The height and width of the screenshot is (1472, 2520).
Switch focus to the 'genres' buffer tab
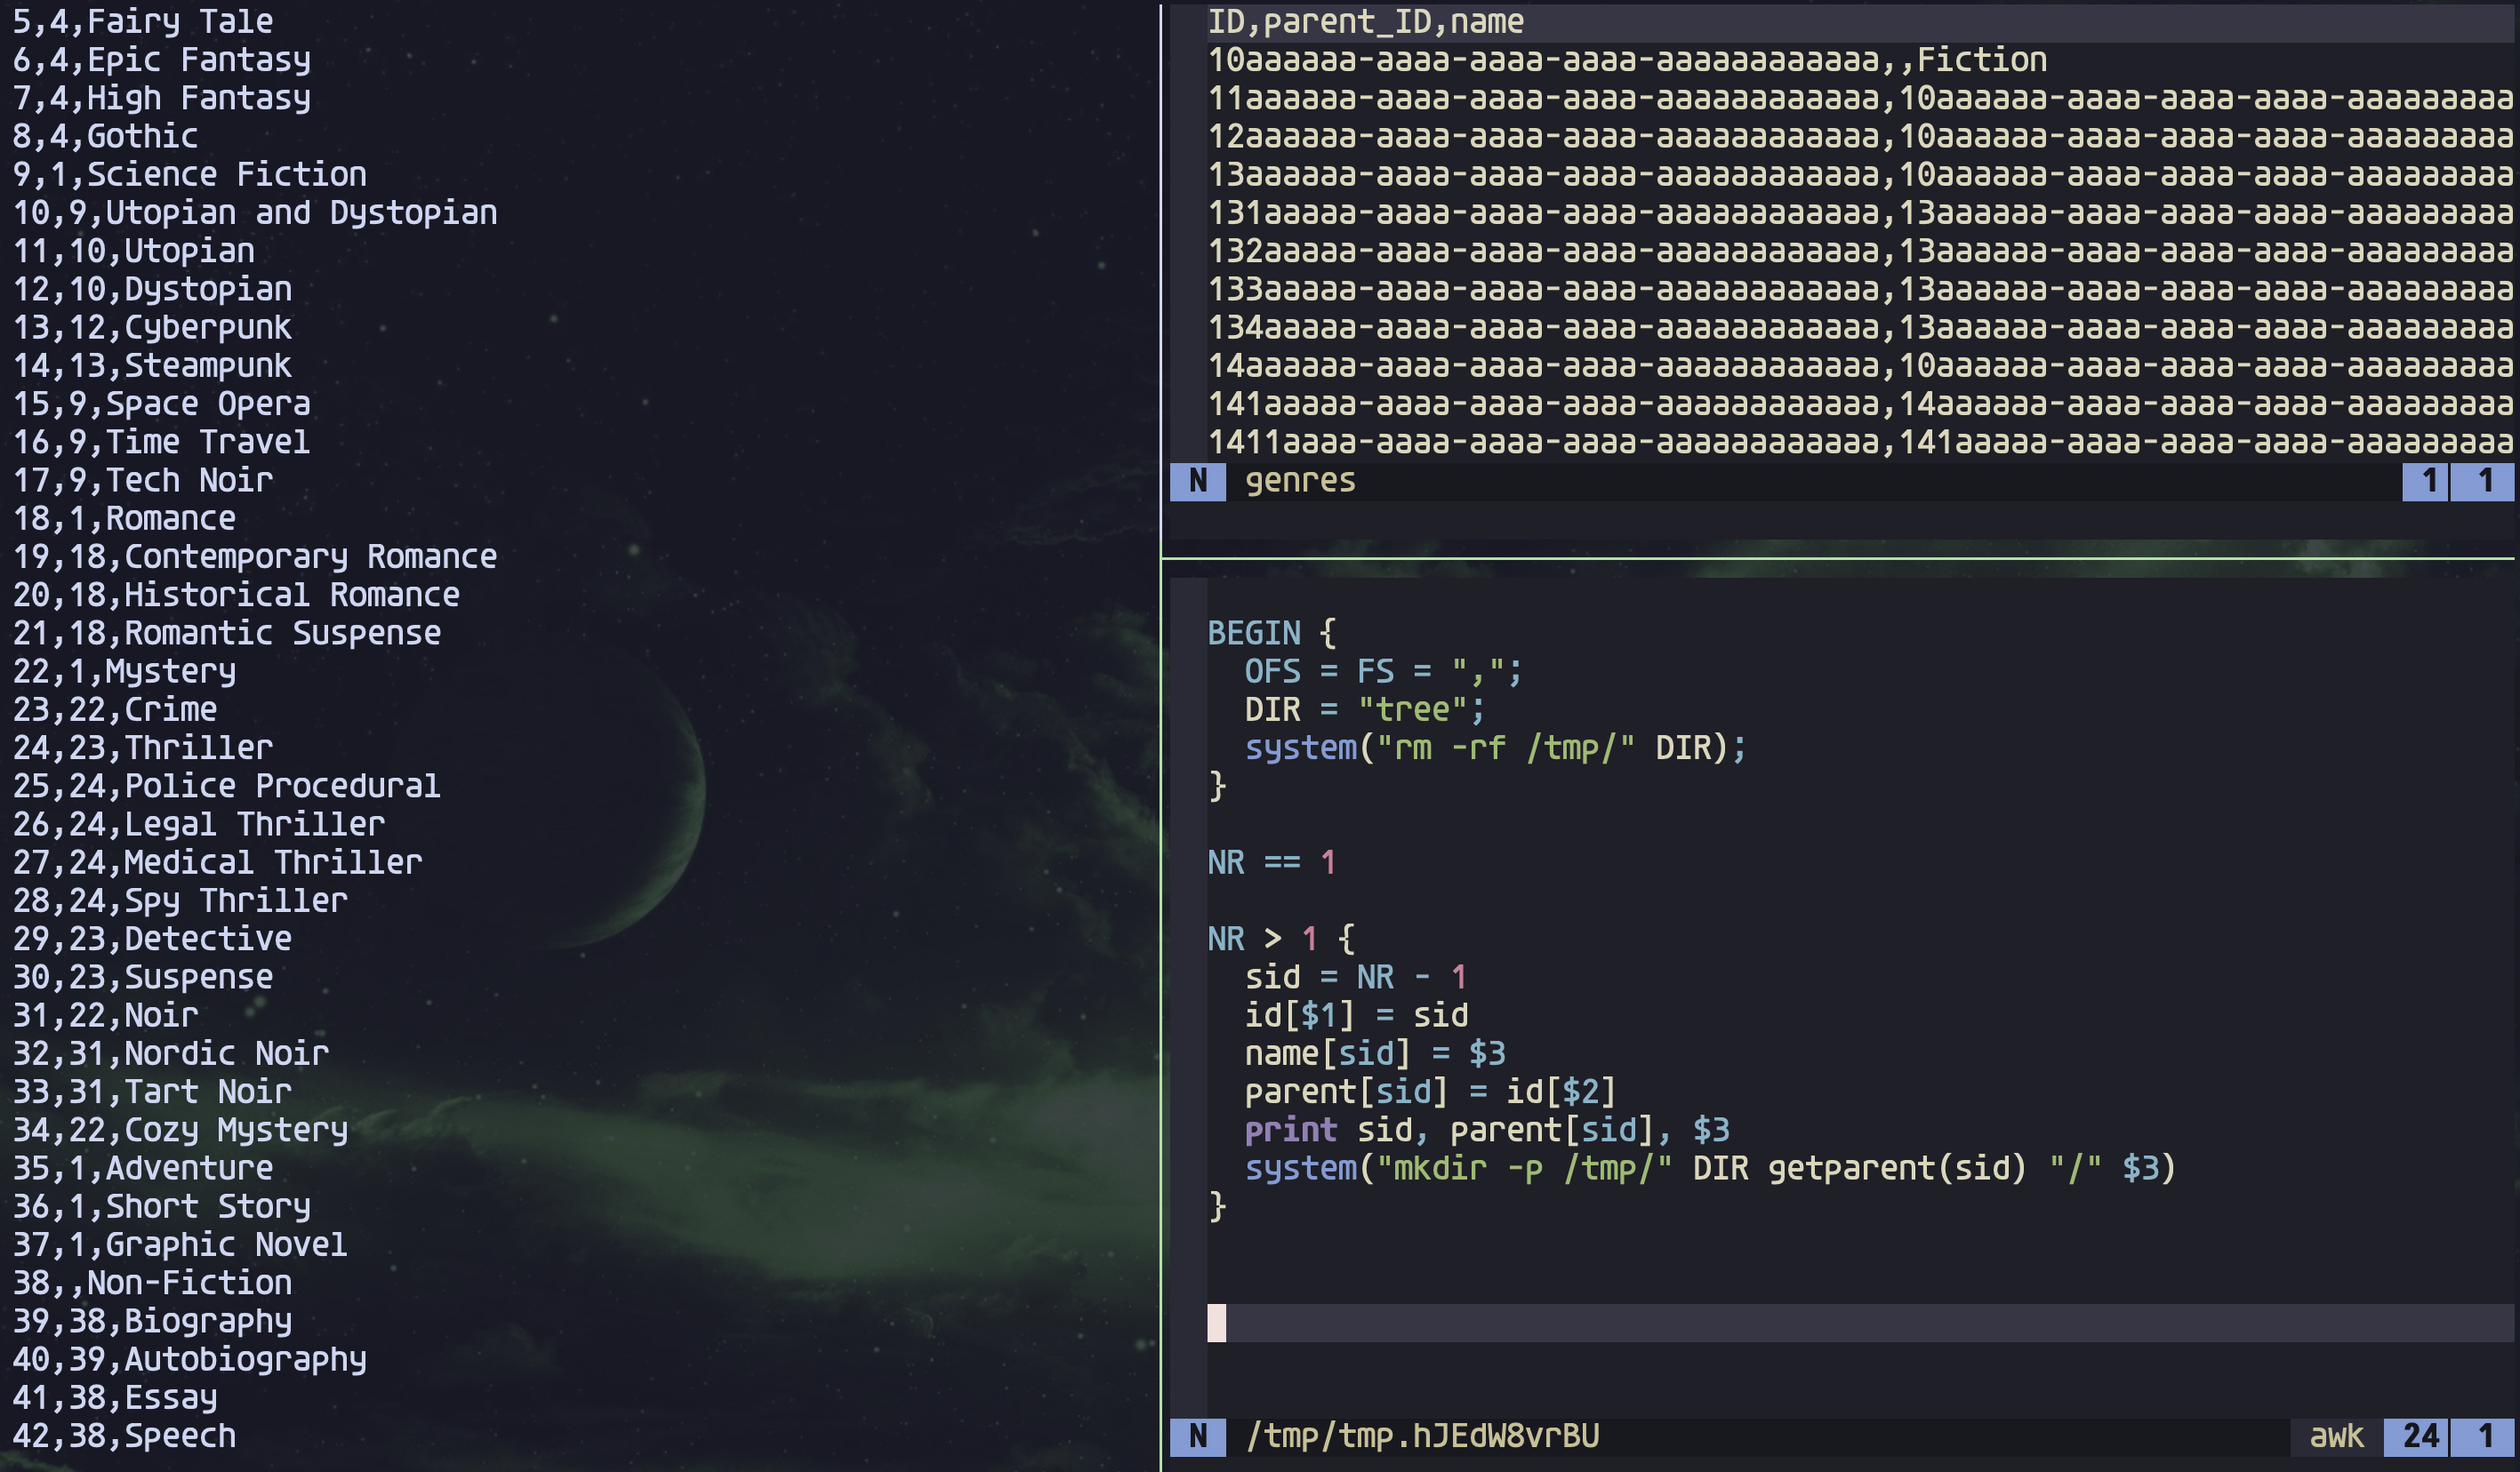tap(1299, 481)
